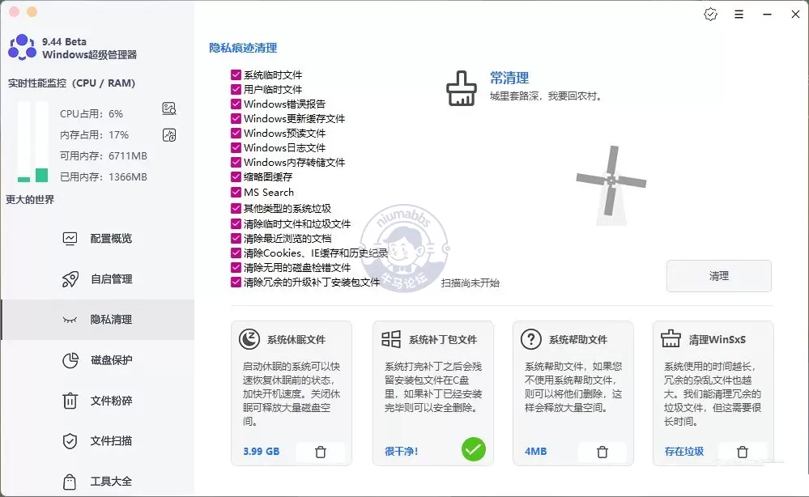This screenshot has width=809, height=497.
Task: Open 配置概览 in the sidebar
Action: tap(98, 238)
